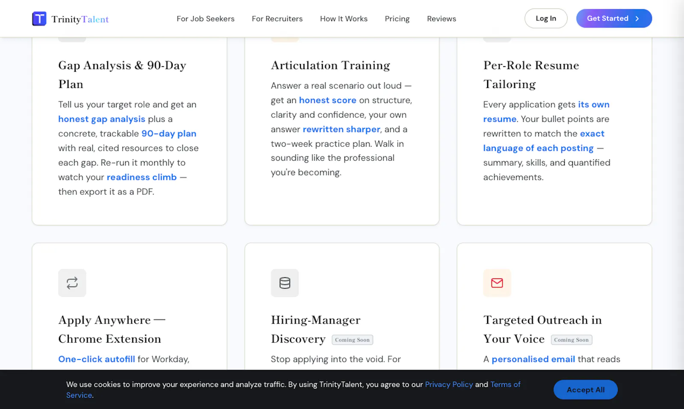Click the highlighted "honest score" text

[327, 100]
